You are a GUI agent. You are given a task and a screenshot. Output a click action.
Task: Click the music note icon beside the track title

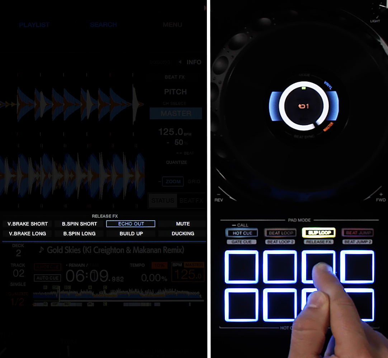[41, 250]
